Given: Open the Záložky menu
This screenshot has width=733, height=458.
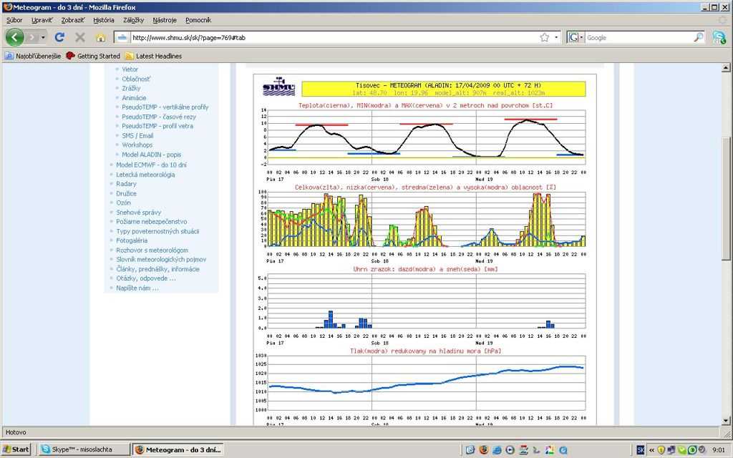Looking at the screenshot, I should click(134, 20).
